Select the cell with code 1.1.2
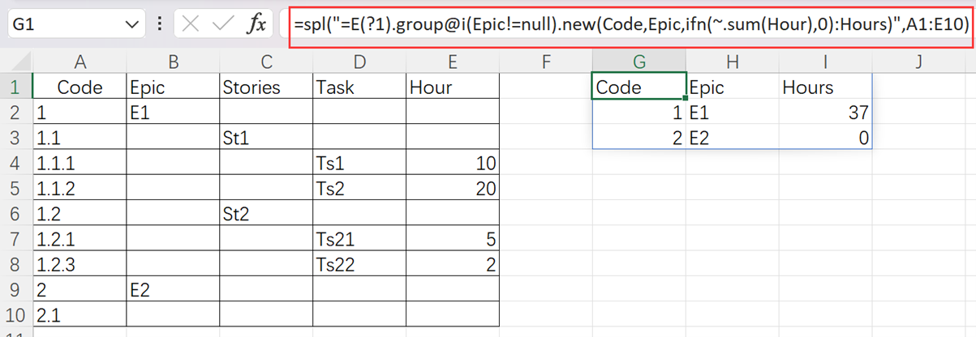The height and width of the screenshot is (337, 976). (x=80, y=190)
